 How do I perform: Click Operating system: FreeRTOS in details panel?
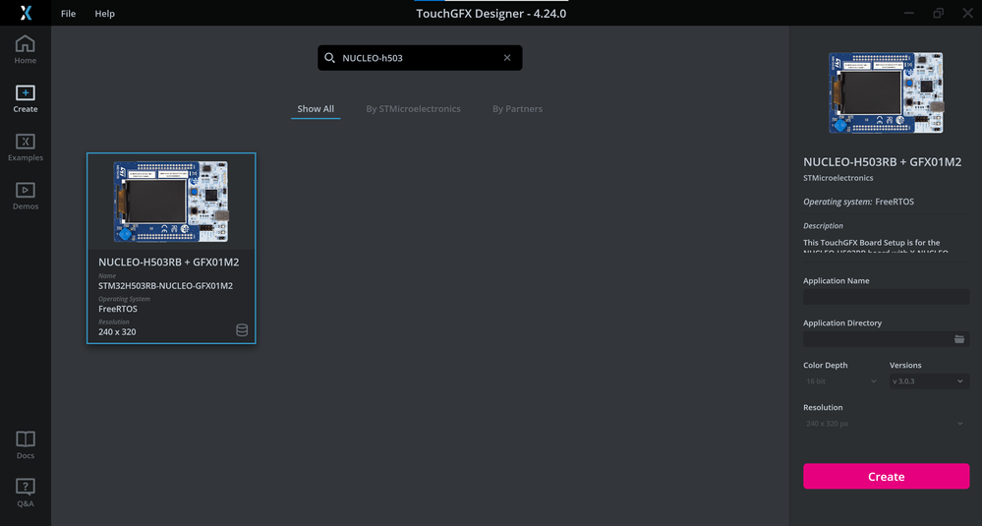tap(858, 202)
